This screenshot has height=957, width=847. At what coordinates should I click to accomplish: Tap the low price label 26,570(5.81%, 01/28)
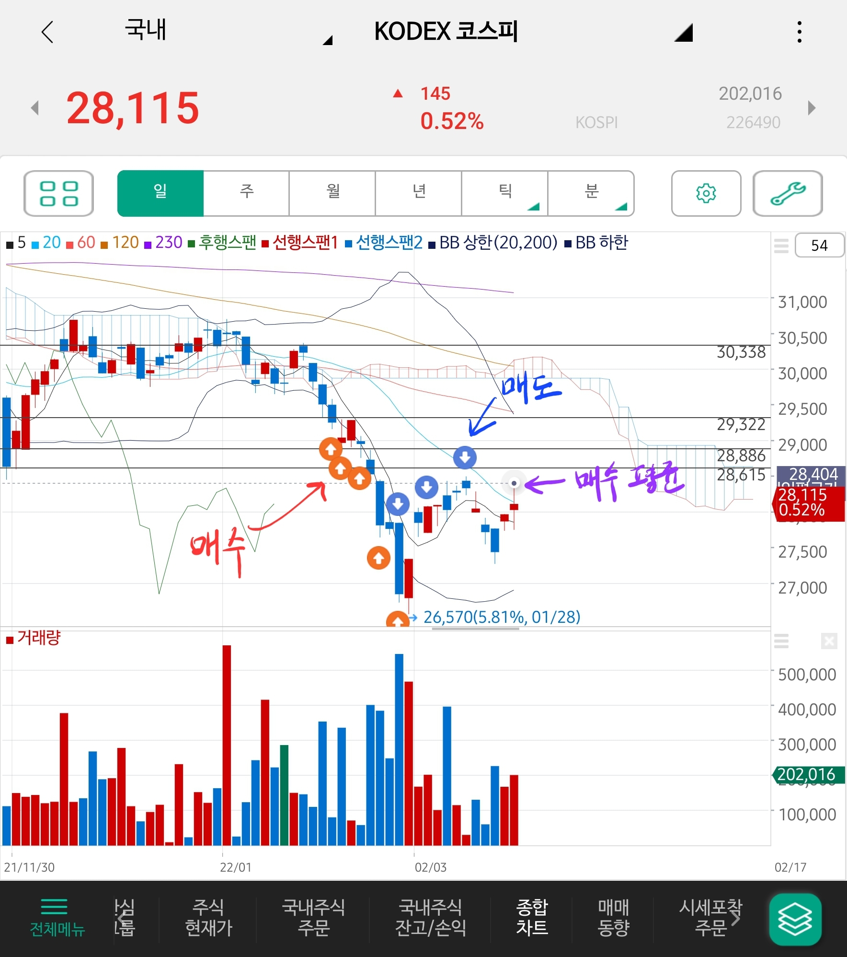pyautogui.click(x=502, y=617)
